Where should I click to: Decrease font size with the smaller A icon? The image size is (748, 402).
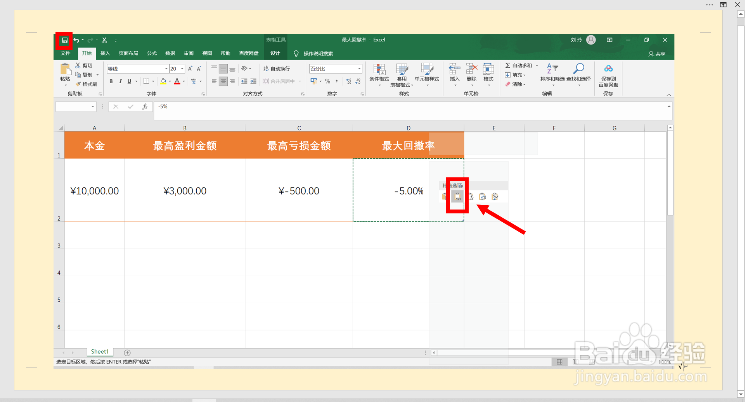click(x=199, y=69)
